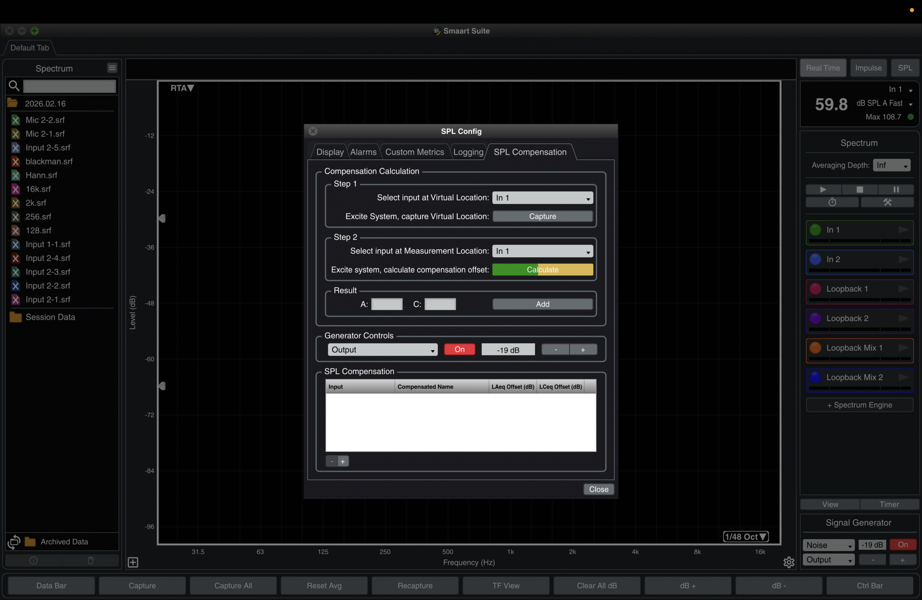The height and width of the screenshot is (600, 922).
Task: Open the Measurement Location input dropdown
Action: 542,251
